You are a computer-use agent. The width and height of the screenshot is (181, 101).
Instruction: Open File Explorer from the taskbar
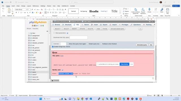78,99
